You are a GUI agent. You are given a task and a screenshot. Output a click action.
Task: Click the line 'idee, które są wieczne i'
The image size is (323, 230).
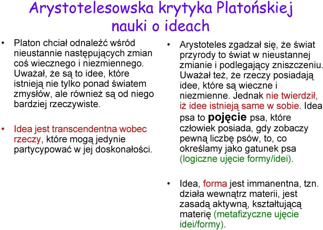[x=228, y=86]
